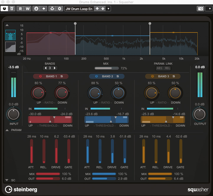Load the next preset with down arrow
The image size is (213, 196).
[x=103, y=9]
